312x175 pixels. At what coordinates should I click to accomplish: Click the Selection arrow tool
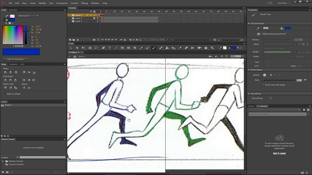pyautogui.click(x=71, y=48)
